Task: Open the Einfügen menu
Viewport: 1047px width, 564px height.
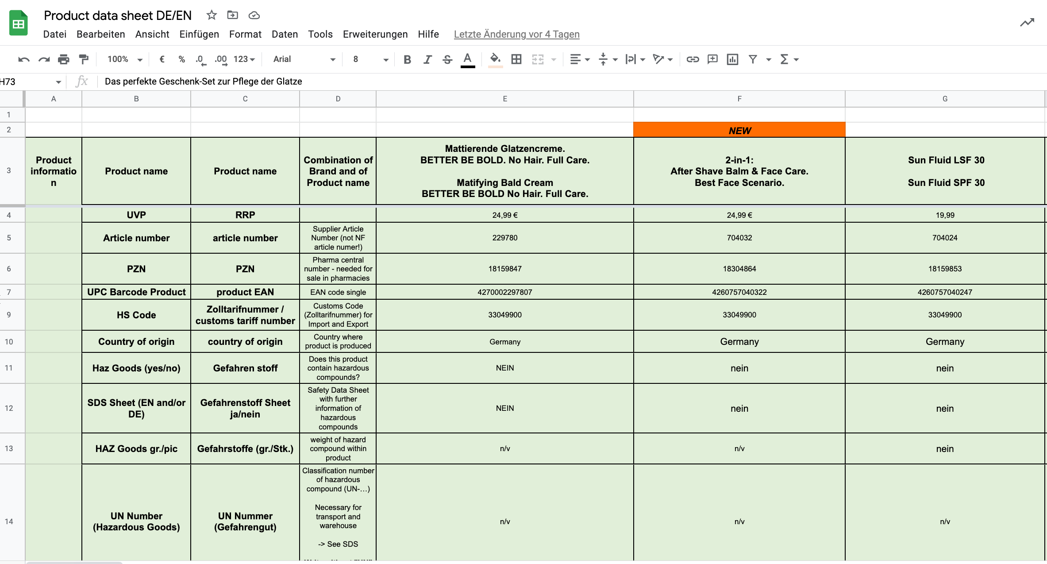Action: (199, 35)
